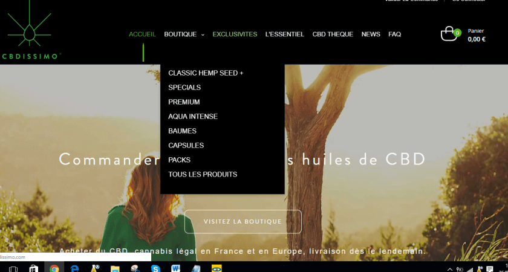Open File Explorer from taskbar
This screenshot has width=508, height=272.
click(x=115, y=268)
